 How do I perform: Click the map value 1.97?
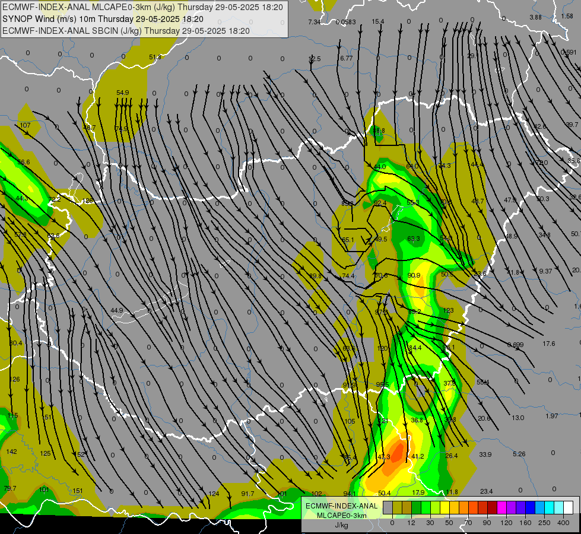(552, 416)
